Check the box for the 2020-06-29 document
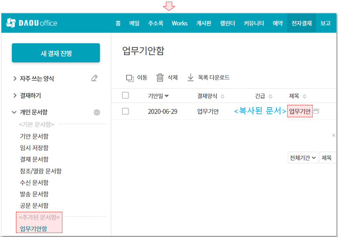This screenshot has height=237, width=338. 126,112
